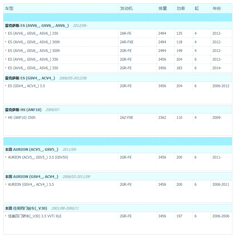
Task: Click year cell 2014-
Action: (217, 68)
